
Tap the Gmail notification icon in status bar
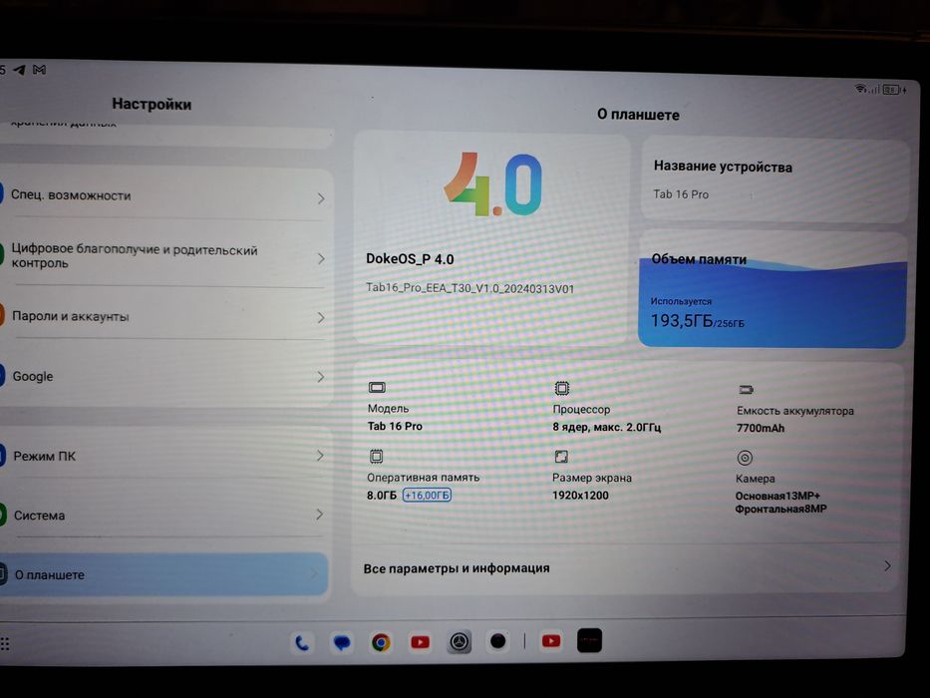click(39, 70)
